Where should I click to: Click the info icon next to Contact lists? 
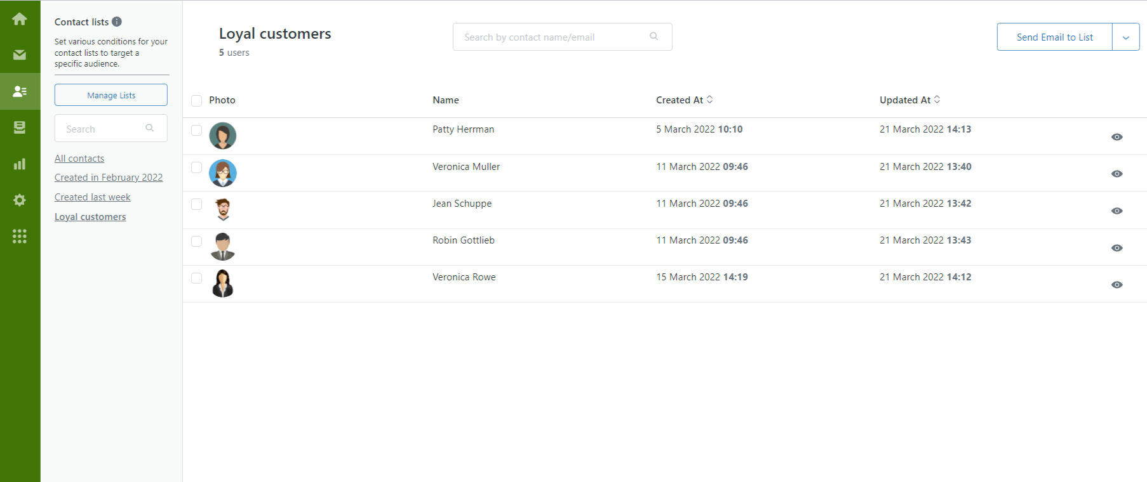click(x=117, y=22)
